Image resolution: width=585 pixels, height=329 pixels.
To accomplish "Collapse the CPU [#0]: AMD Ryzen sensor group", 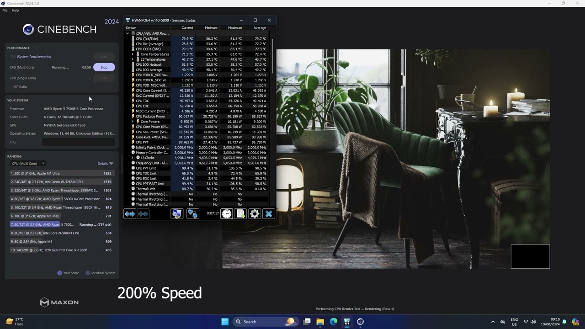I will [128, 33].
